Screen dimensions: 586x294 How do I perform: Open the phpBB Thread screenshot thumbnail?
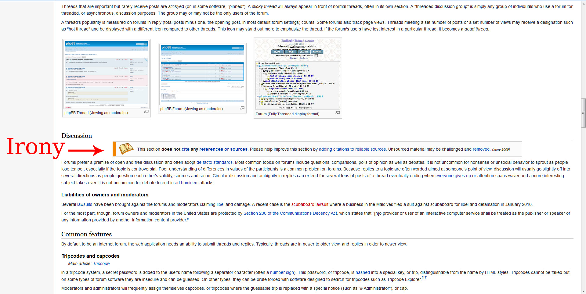tap(106, 74)
